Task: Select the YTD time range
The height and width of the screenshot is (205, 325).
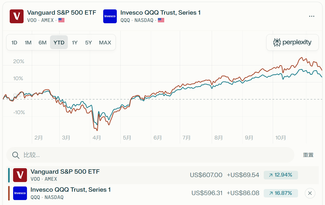Action: [x=59, y=43]
